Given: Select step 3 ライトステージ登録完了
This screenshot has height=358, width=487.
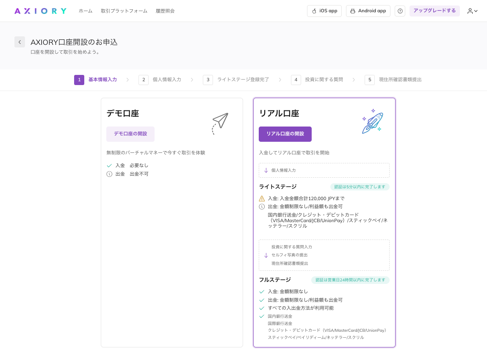Looking at the screenshot, I should [236, 80].
